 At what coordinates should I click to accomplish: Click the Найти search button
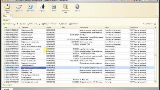(30, 24)
